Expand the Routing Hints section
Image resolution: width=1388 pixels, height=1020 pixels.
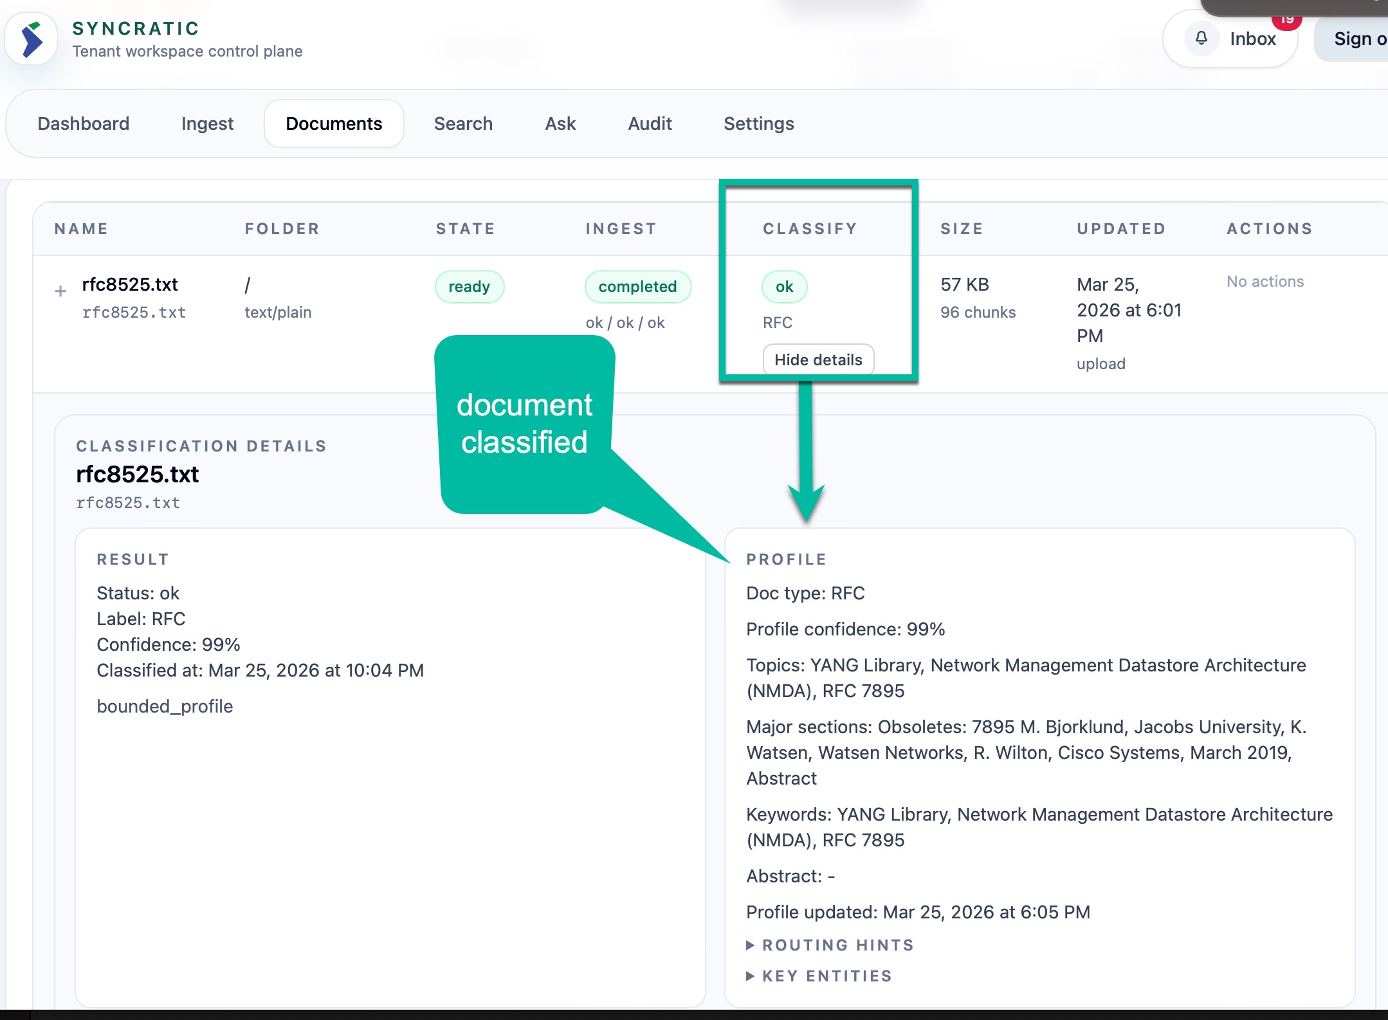click(830, 945)
